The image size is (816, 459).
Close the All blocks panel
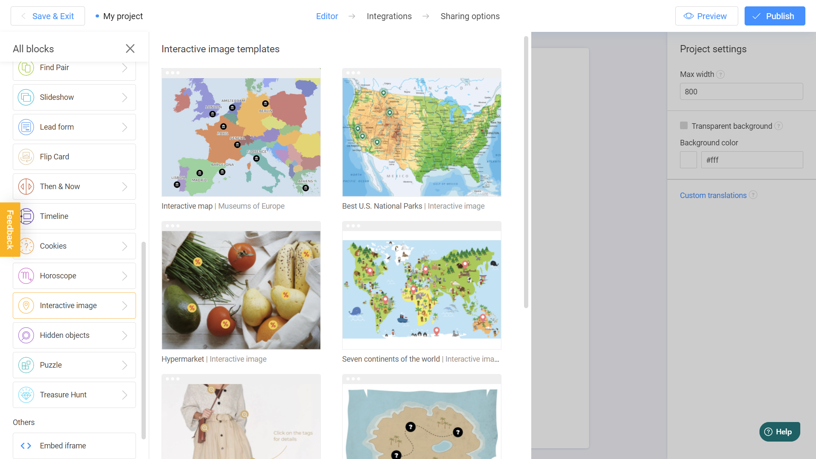(130, 49)
